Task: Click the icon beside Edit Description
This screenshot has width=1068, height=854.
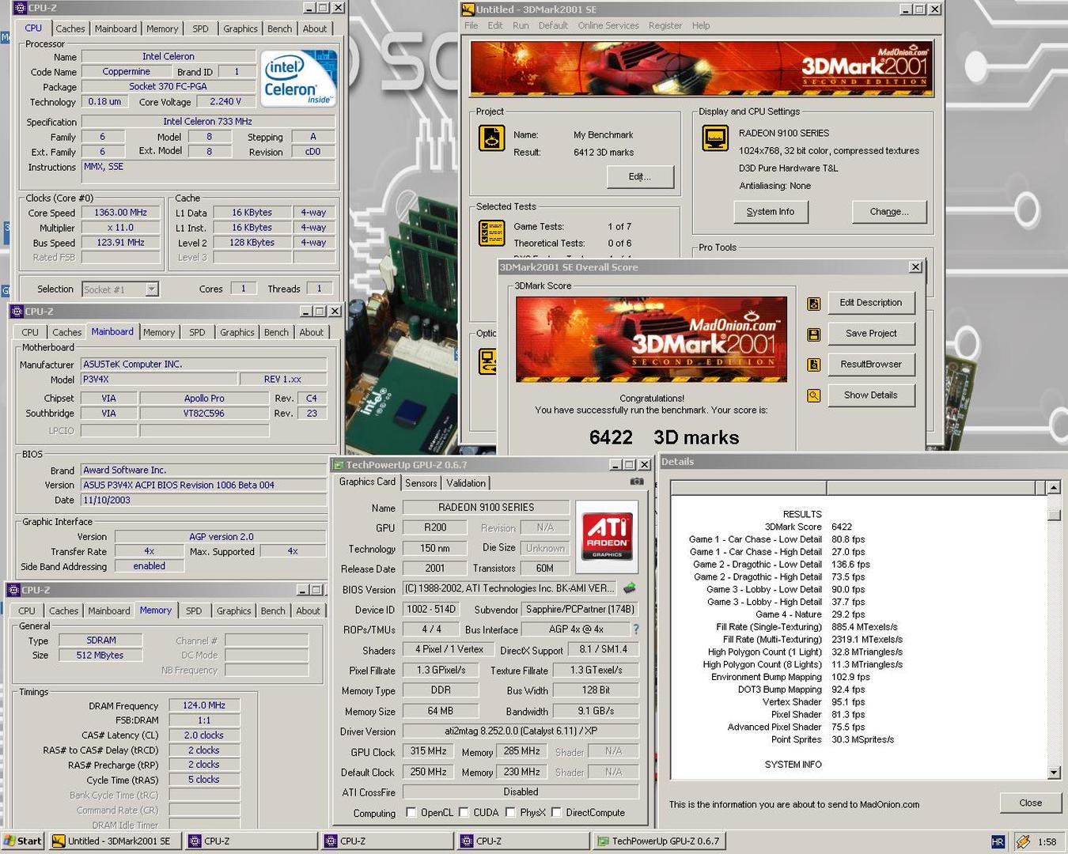Action: click(813, 304)
